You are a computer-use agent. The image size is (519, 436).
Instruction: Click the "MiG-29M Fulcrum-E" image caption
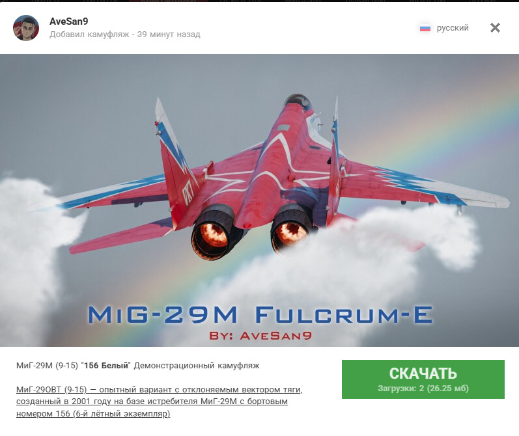260,314
